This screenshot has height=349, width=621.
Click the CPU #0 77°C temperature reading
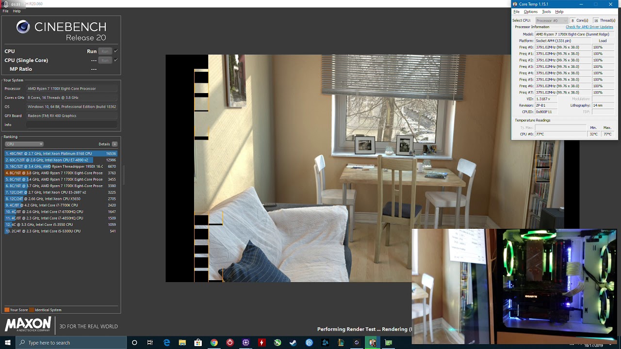point(560,134)
